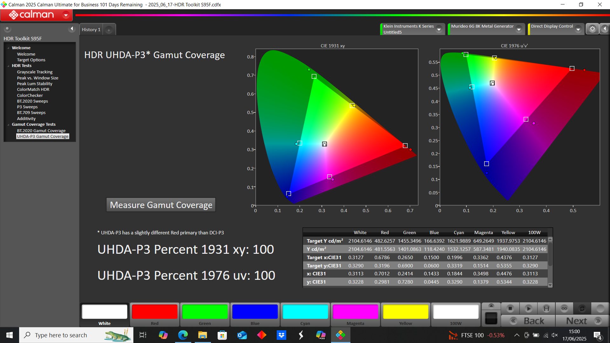Click the Measure Gamut Coverage button
The image size is (610, 343).
tap(161, 205)
